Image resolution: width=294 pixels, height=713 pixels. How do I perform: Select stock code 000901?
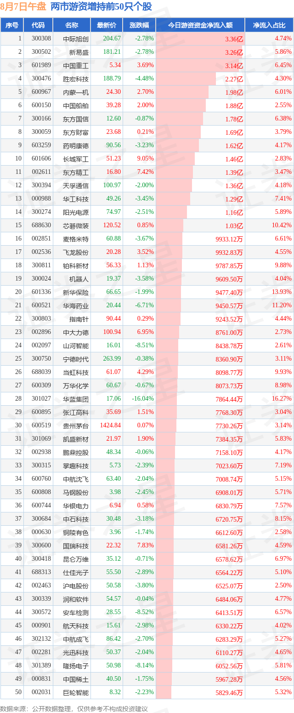41,626
